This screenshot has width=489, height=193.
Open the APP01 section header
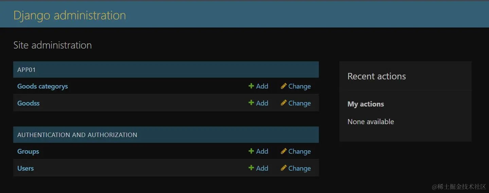26,70
